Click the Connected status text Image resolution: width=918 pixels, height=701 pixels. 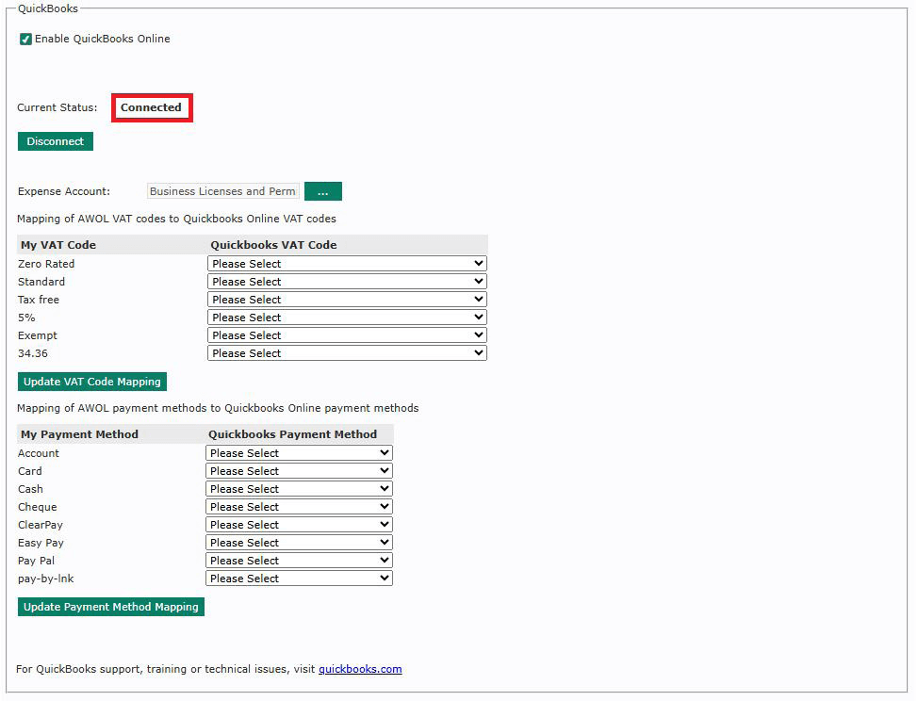click(x=151, y=107)
